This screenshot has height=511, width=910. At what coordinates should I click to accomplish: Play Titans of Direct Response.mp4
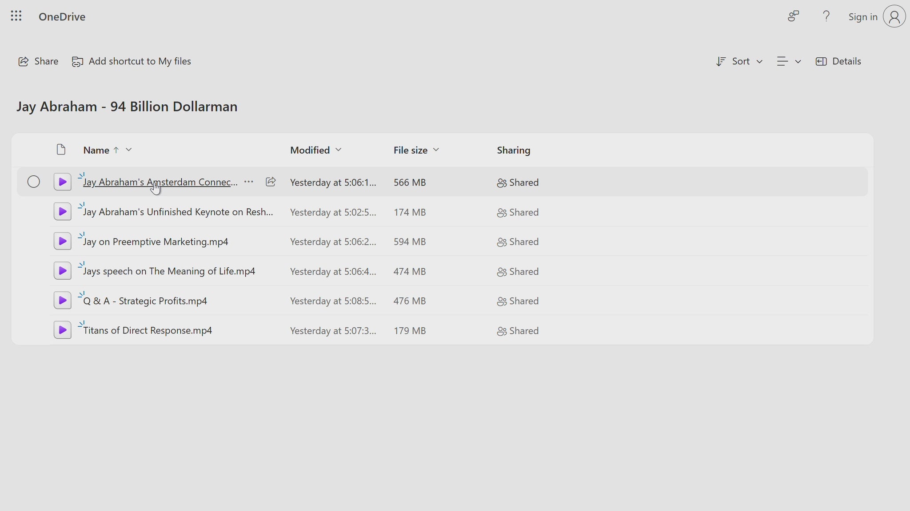coord(62,329)
